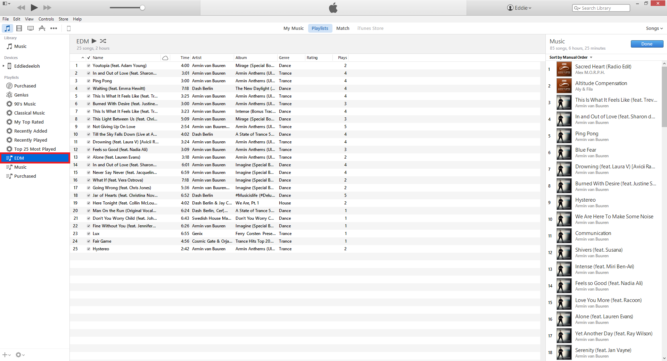The width and height of the screenshot is (667, 361).
Task: Uncheck the Youtopia song checkbox
Action: coord(89,66)
